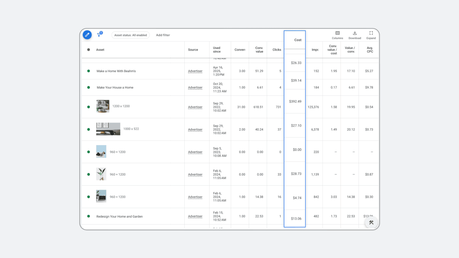Screen dimensions: 459x258
Task: Open the 1200 x 1200 image thumbnail
Action: pyautogui.click(x=103, y=106)
